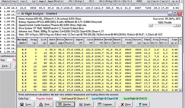Minimize the In-flight Analysis window
This screenshot has width=185, height=108.
point(170,13)
